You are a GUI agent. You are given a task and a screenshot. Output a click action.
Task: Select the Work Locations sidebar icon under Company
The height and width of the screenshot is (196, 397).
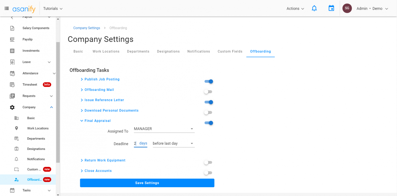click(x=17, y=128)
